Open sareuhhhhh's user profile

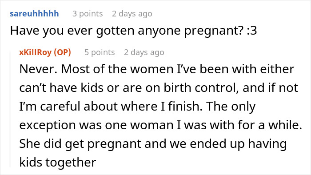(x=34, y=14)
